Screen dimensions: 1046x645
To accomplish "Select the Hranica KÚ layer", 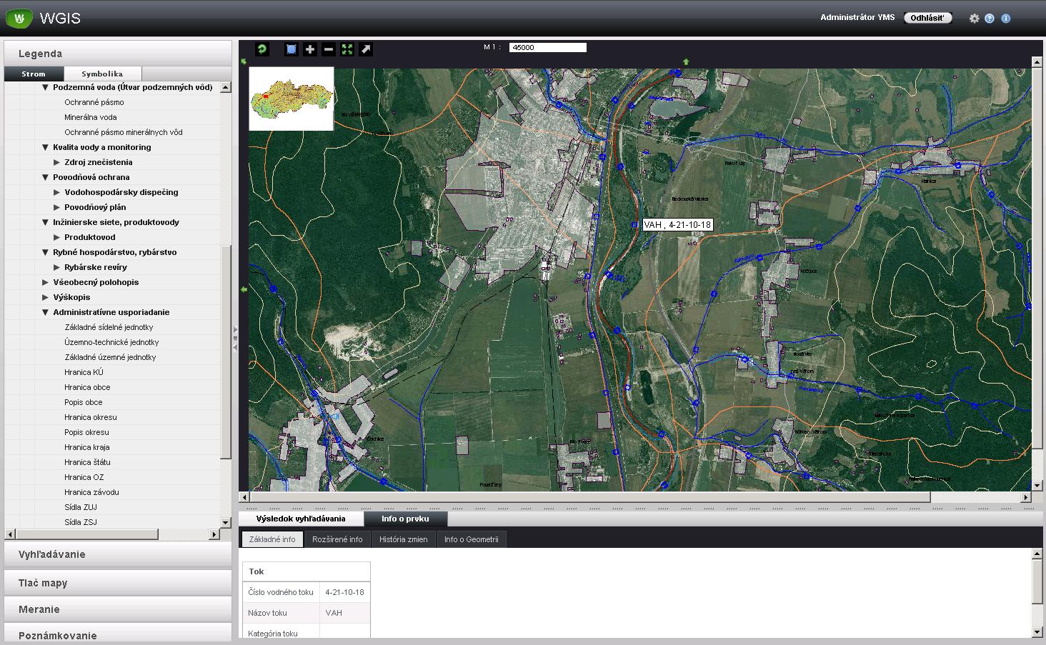I will pyautogui.click(x=84, y=372).
